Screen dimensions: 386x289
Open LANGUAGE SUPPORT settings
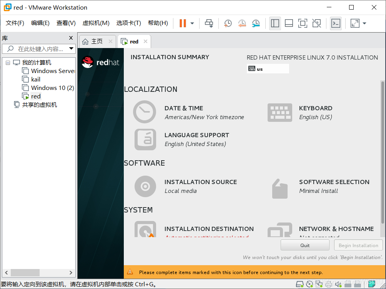point(197,135)
